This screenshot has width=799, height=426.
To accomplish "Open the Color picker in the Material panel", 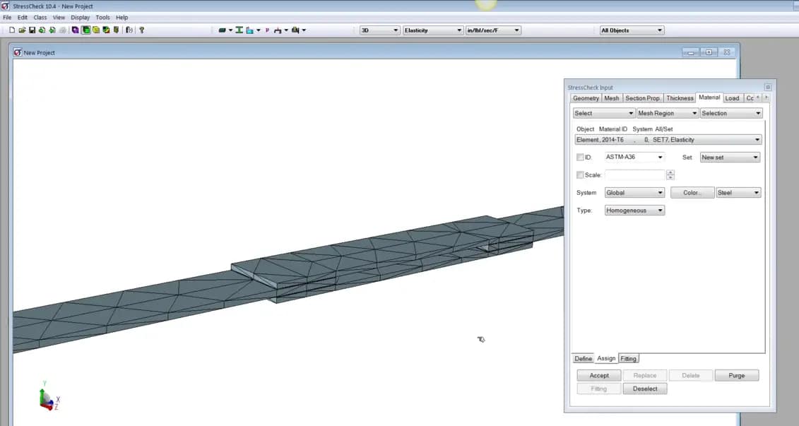I will pos(692,192).
